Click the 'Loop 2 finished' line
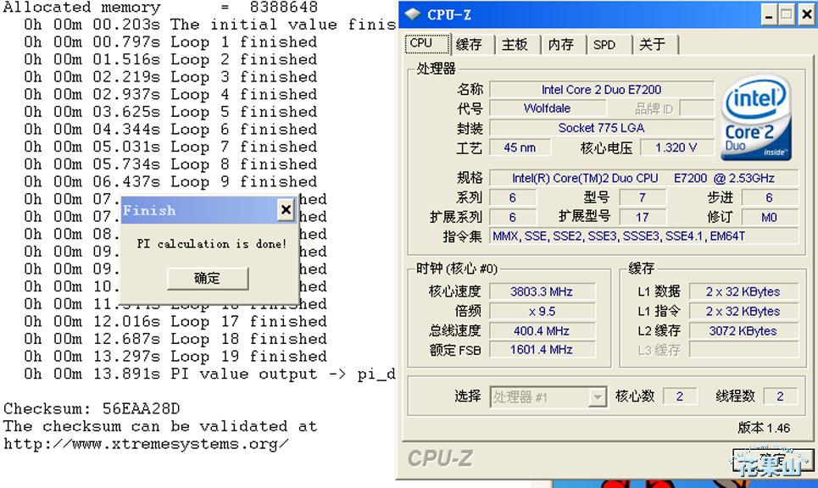This screenshot has height=488, width=818. click(170, 59)
